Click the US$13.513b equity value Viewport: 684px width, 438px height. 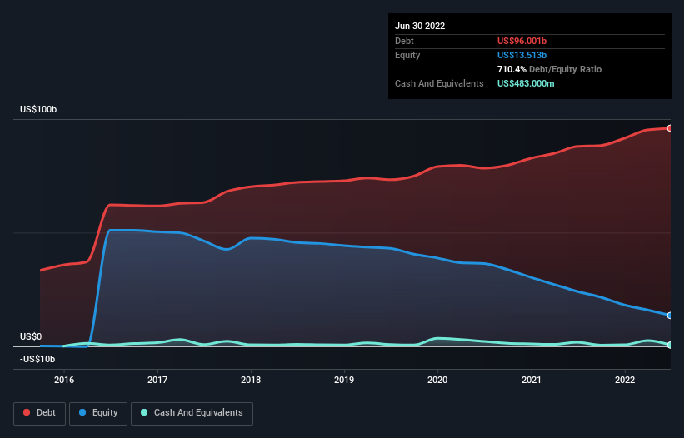coord(522,55)
